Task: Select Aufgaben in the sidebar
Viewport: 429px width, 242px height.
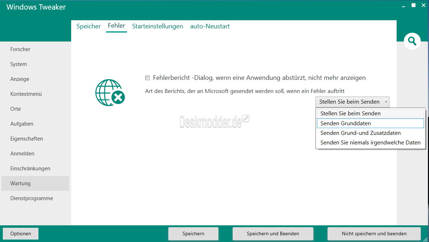Action: pos(35,124)
